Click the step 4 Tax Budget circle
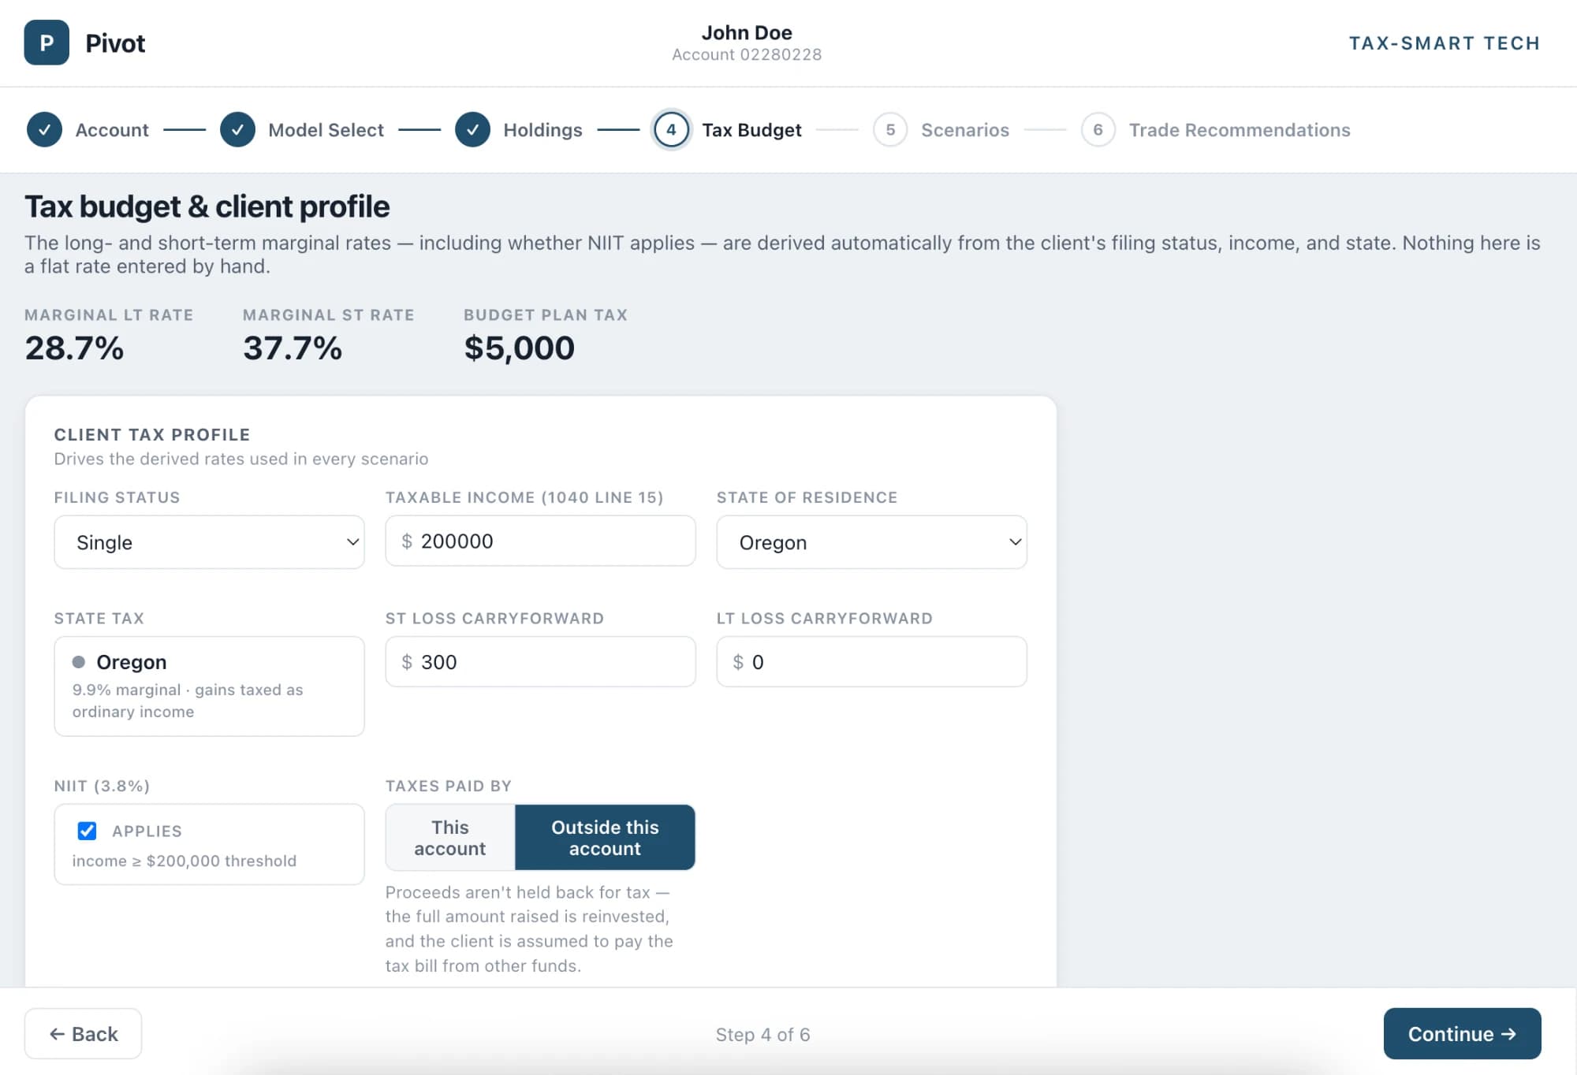The height and width of the screenshot is (1075, 1577). (x=671, y=130)
